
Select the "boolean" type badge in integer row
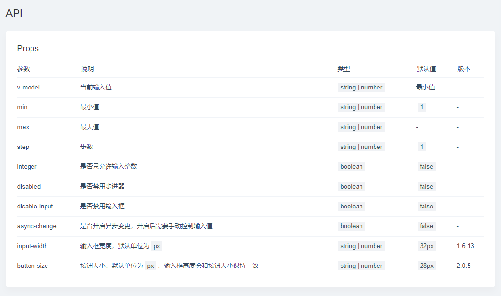[351, 166]
